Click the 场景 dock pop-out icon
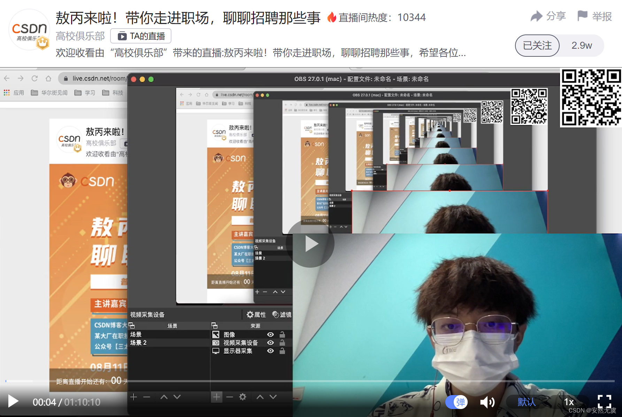Image resolution: width=622 pixels, height=417 pixels. point(132,325)
